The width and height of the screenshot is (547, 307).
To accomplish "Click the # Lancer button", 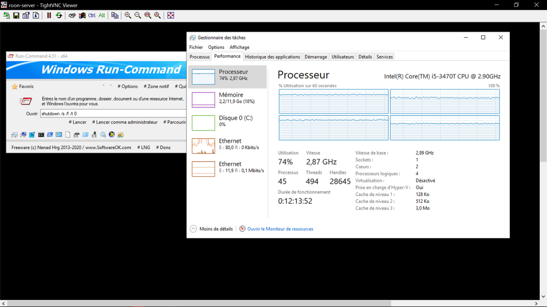I will (78, 122).
